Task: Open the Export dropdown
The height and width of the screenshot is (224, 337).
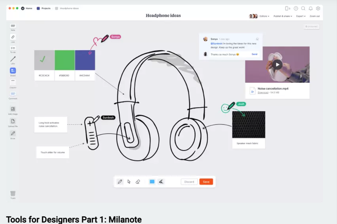Action: (x=300, y=16)
